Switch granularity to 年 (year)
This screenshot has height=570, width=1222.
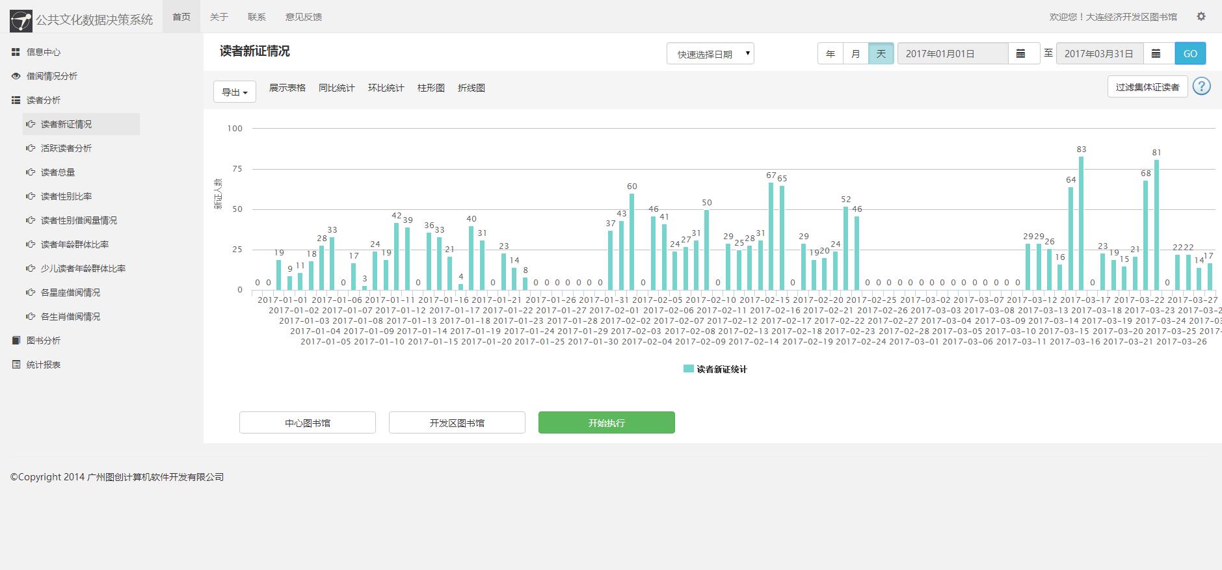(x=830, y=54)
